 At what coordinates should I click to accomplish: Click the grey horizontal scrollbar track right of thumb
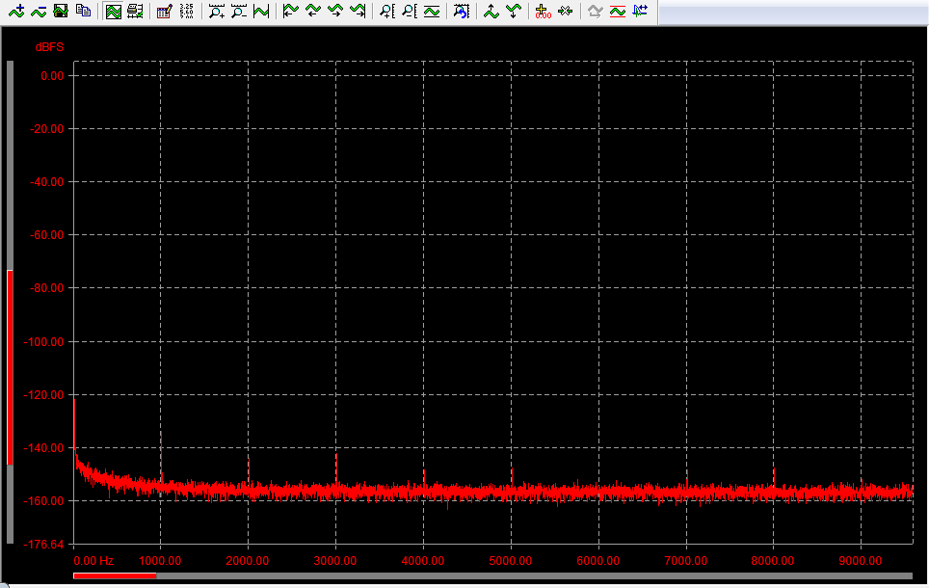(x=535, y=575)
